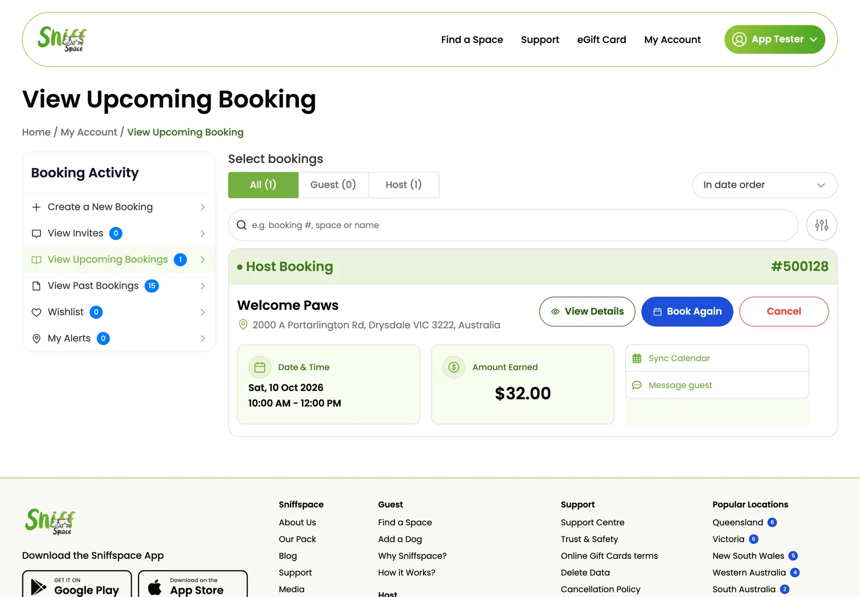This screenshot has width=860, height=597.
Task: Click the user avatar icon in App Tester
Action: pyautogui.click(x=739, y=39)
